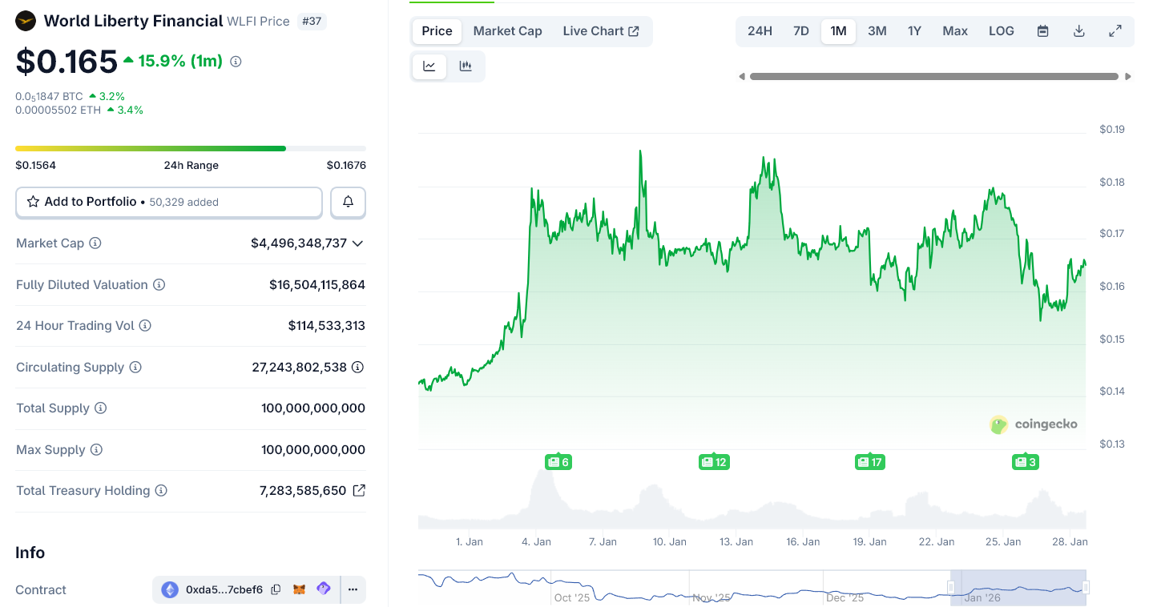Screen dimensions: 1161x607
Task: Click the price alert bell icon
Action: (x=348, y=202)
